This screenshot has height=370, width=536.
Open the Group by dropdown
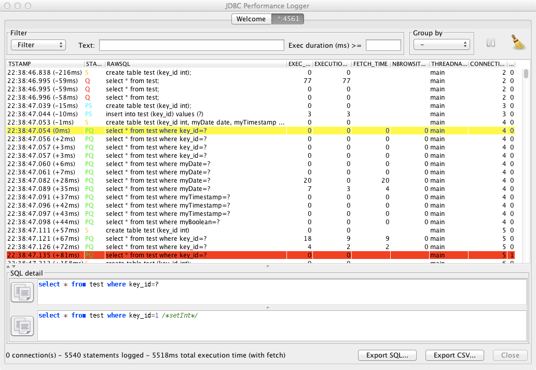click(442, 45)
